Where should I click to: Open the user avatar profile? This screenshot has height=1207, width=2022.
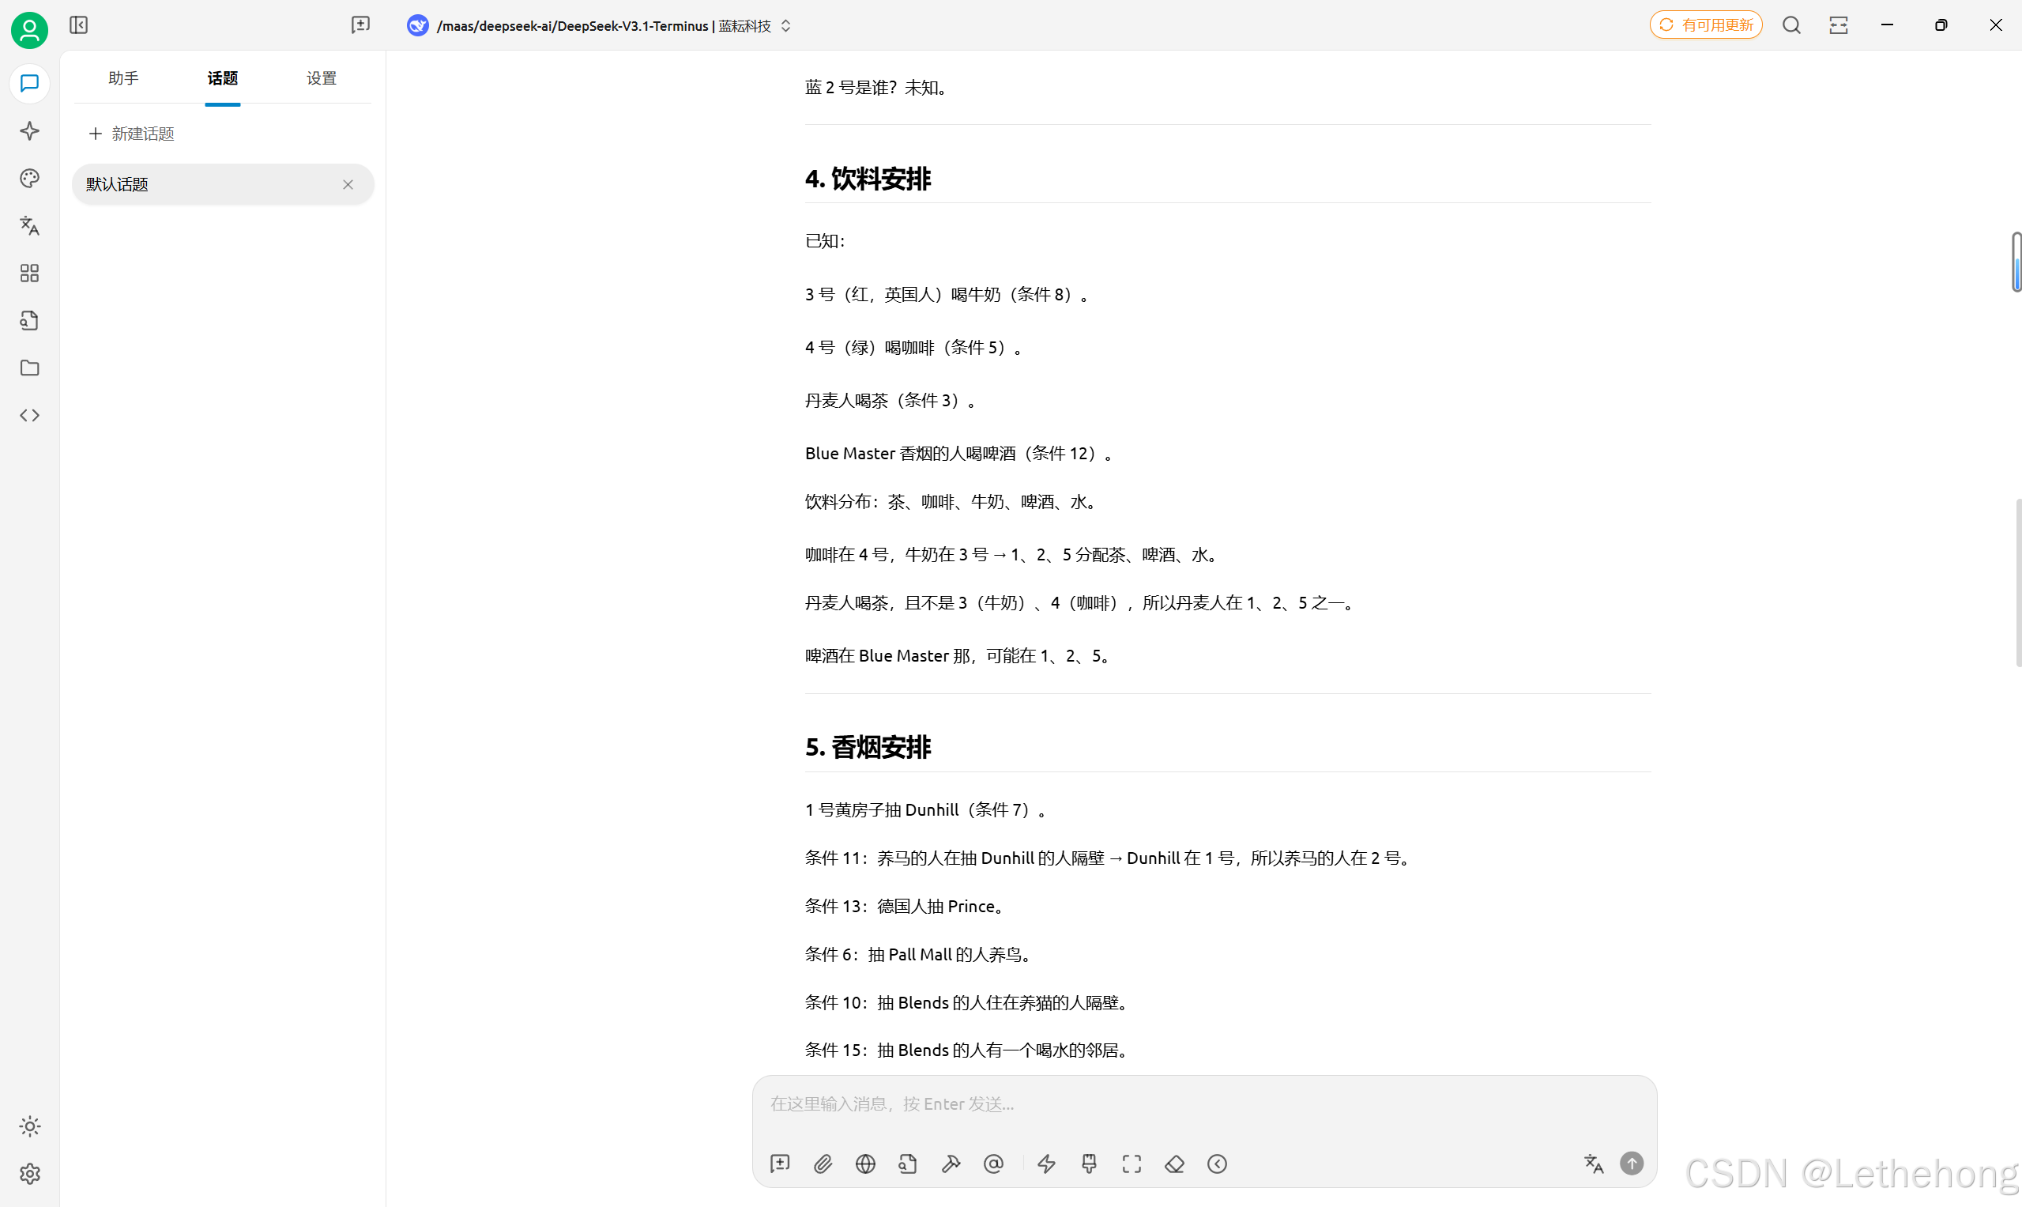[x=29, y=29]
